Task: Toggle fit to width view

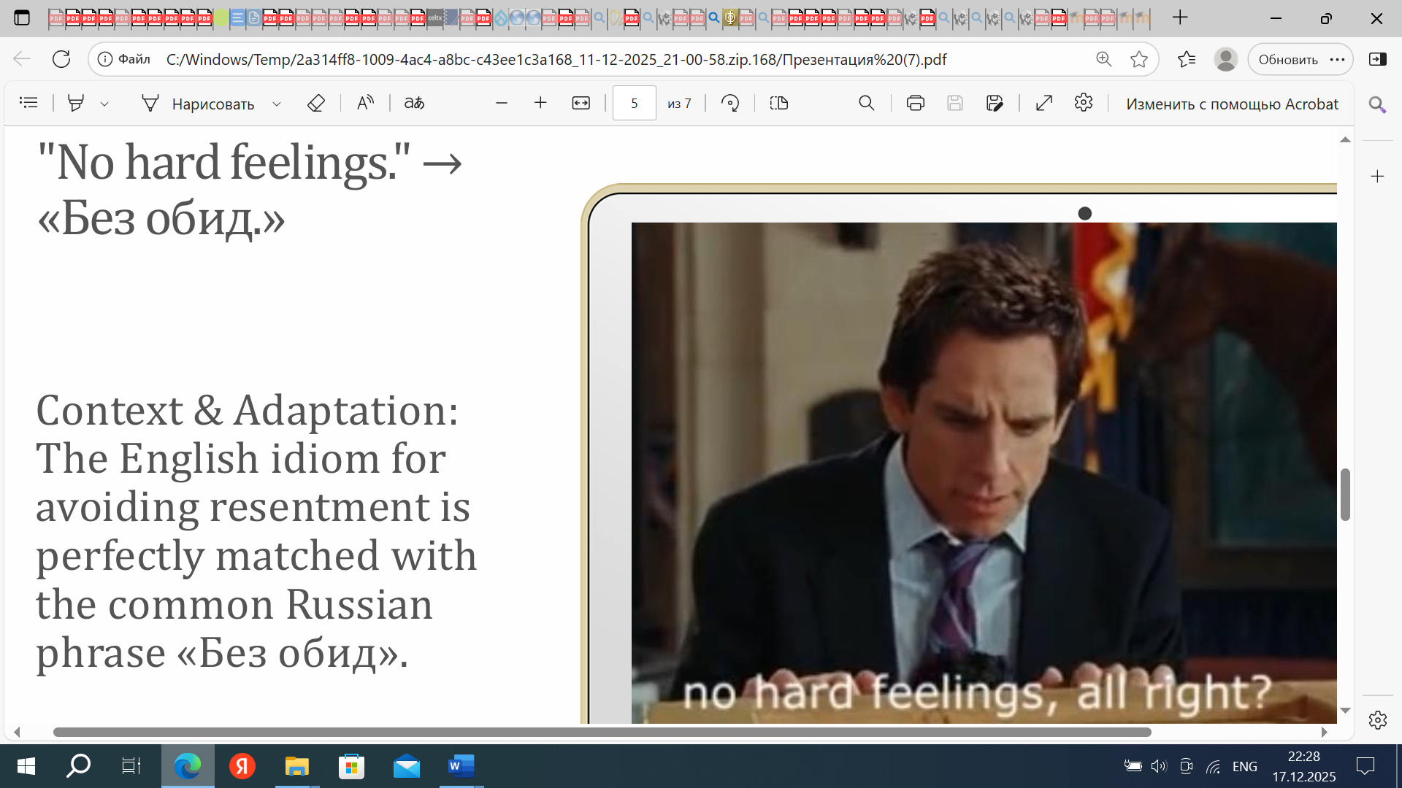Action: click(x=581, y=103)
